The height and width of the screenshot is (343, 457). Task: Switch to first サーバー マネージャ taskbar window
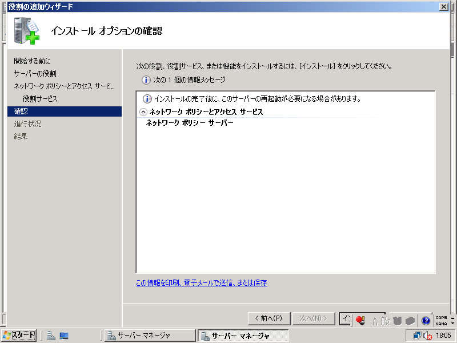click(145, 336)
